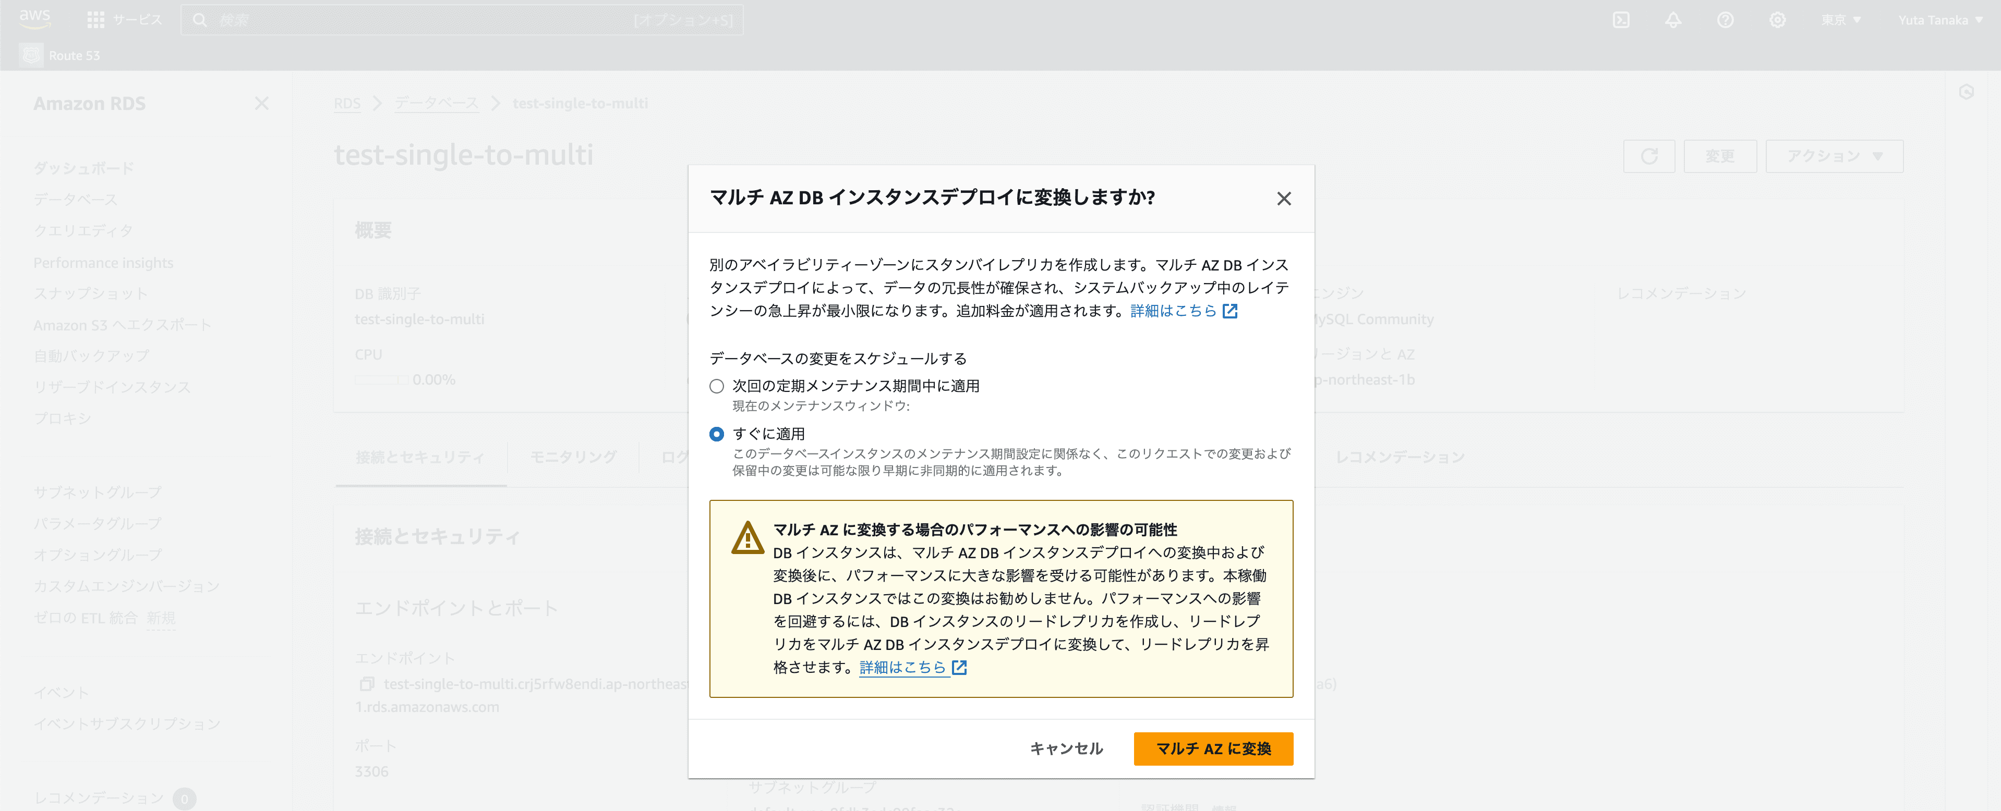The width and height of the screenshot is (2001, 811).
Task: Click the info circle icon at right edge
Action: point(1966,92)
